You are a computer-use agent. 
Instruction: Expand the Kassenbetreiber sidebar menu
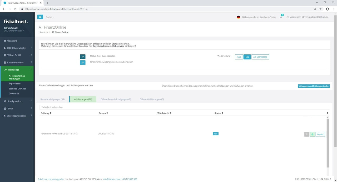(x=17, y=63)
